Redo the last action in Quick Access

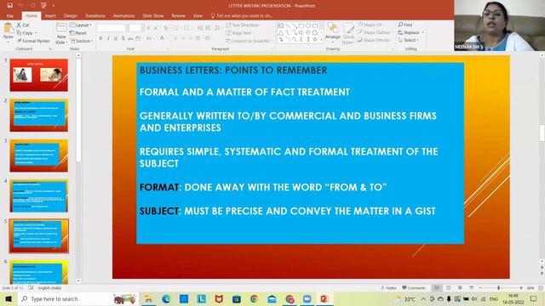[32, 6]
